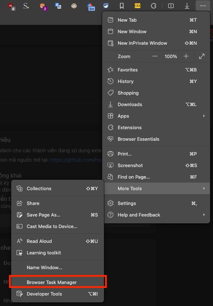Click the translate extension icon

(x=58, y=6)
